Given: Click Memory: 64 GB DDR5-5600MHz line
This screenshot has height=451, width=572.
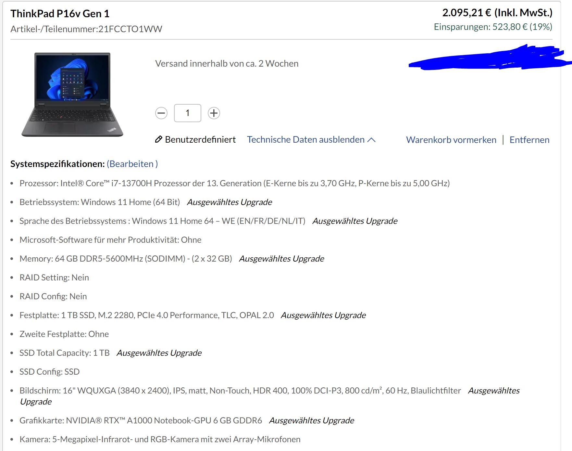Looking at the screenshot, I should 126,259.
